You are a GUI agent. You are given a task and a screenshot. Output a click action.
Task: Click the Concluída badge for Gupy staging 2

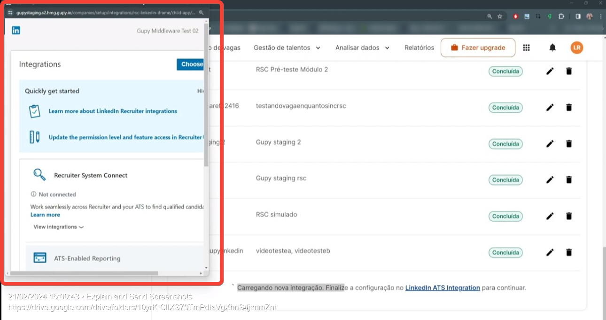click(x=505, y=144)
